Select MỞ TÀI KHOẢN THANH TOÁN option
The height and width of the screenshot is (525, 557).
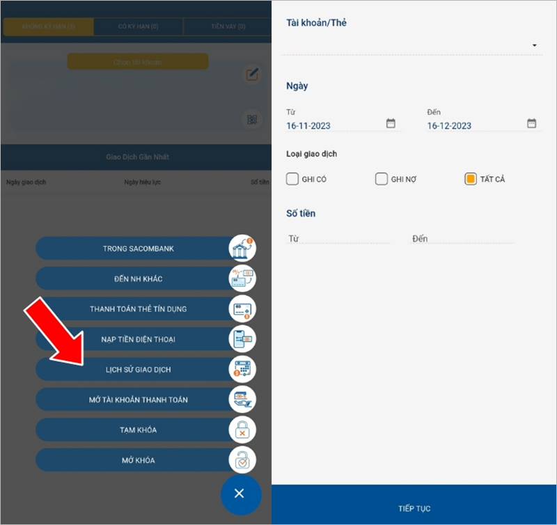[x=138, y=400]
